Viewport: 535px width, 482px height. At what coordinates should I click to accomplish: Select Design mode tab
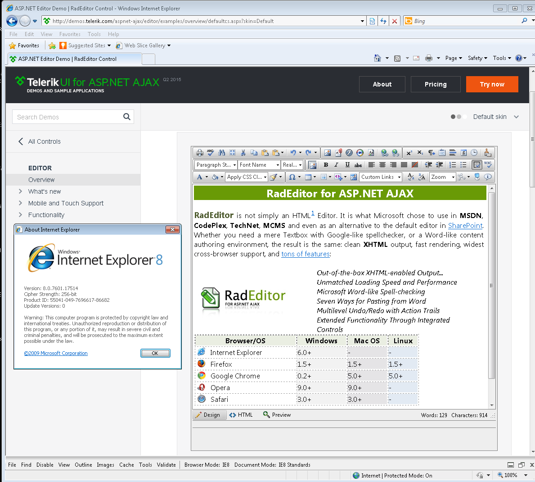click(x=209, y=415)
